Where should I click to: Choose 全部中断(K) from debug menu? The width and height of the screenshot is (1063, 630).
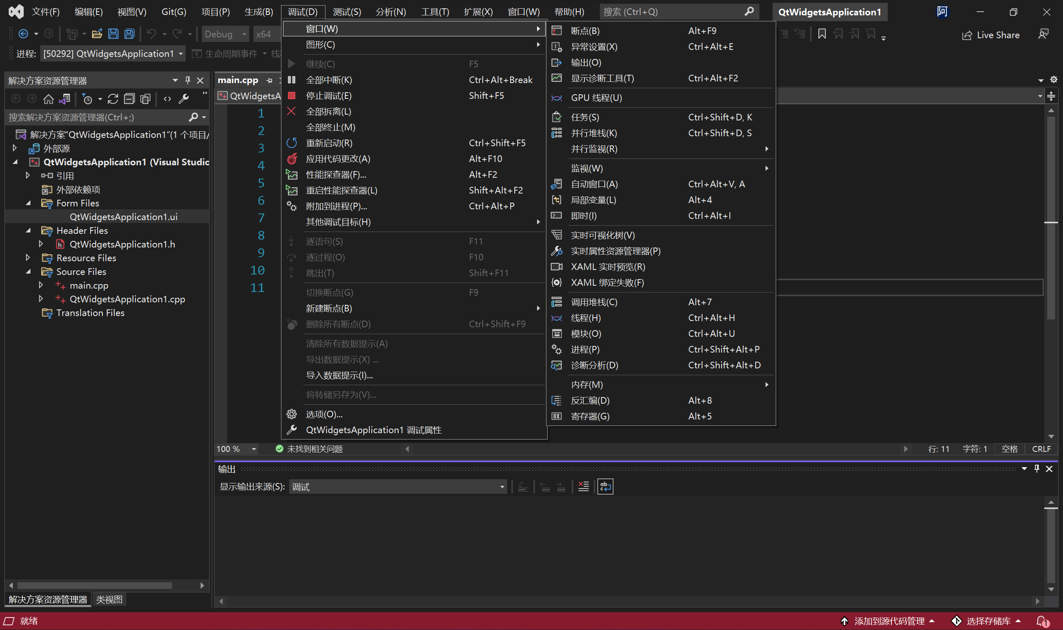(x=414, y=80)
